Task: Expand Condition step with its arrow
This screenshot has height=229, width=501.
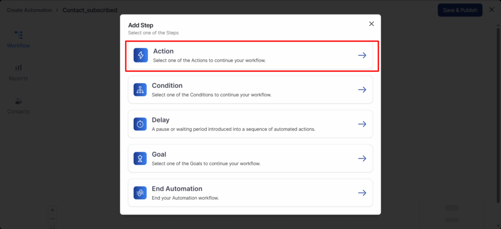Action: 362,90
